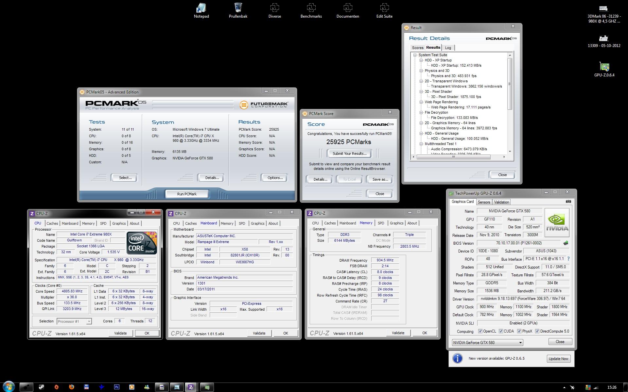628x392 pixels.
Task: Click the Result Details horizontal scrollbar
Action: pyautogui.click(x=453, y=157)
